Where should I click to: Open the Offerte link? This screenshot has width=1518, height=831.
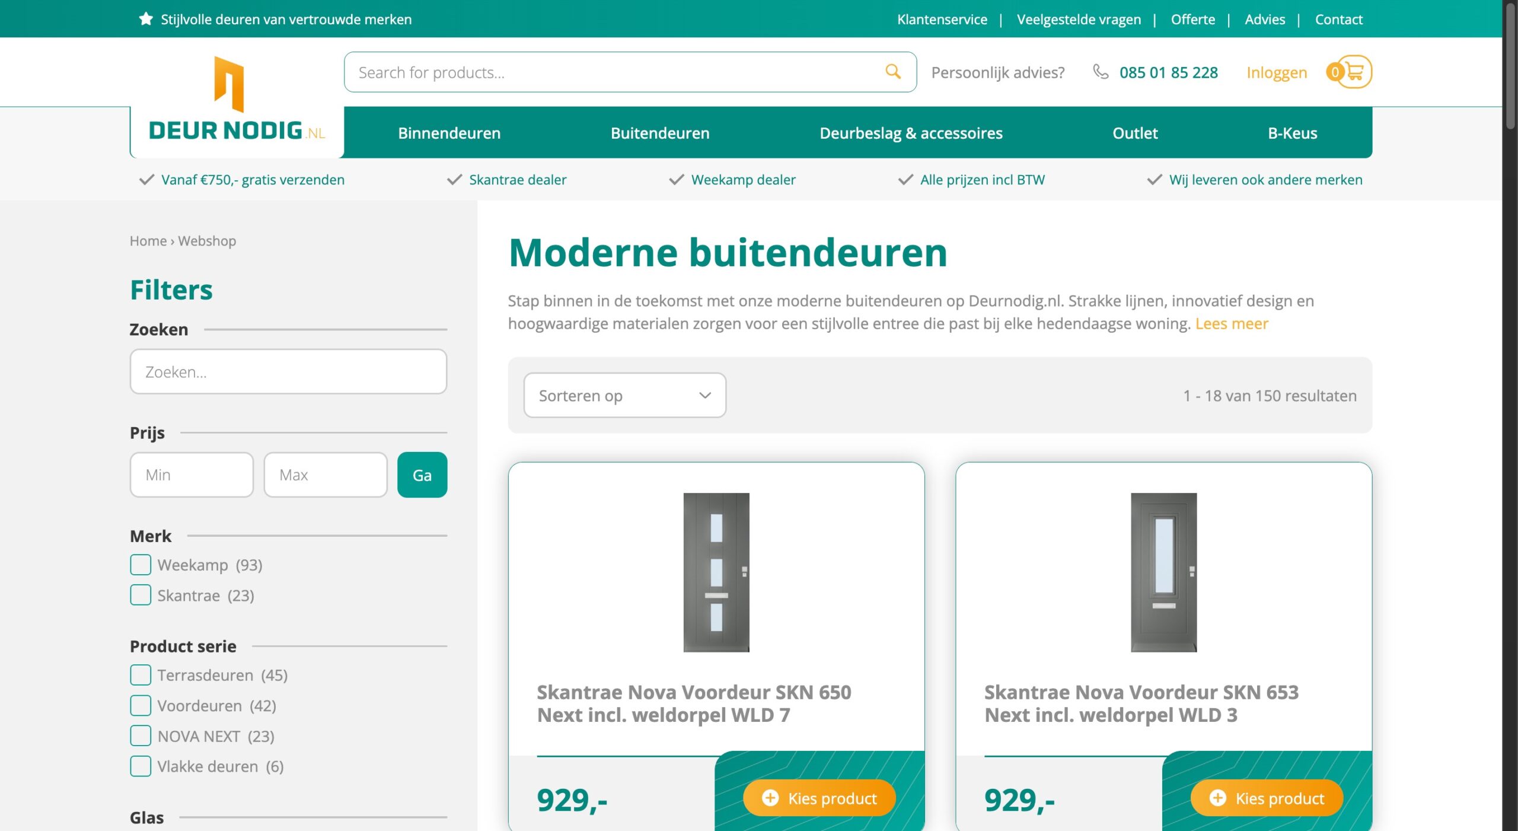coord(1193,19)
